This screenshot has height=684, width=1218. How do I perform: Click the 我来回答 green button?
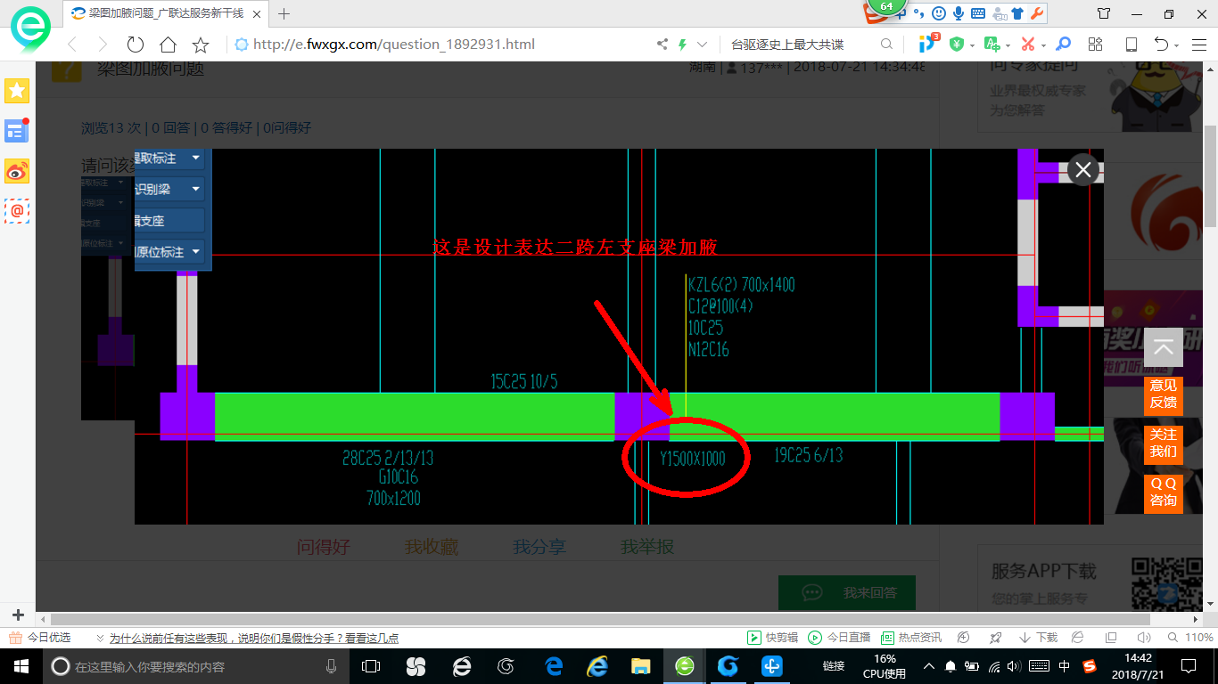click(847, 592)
